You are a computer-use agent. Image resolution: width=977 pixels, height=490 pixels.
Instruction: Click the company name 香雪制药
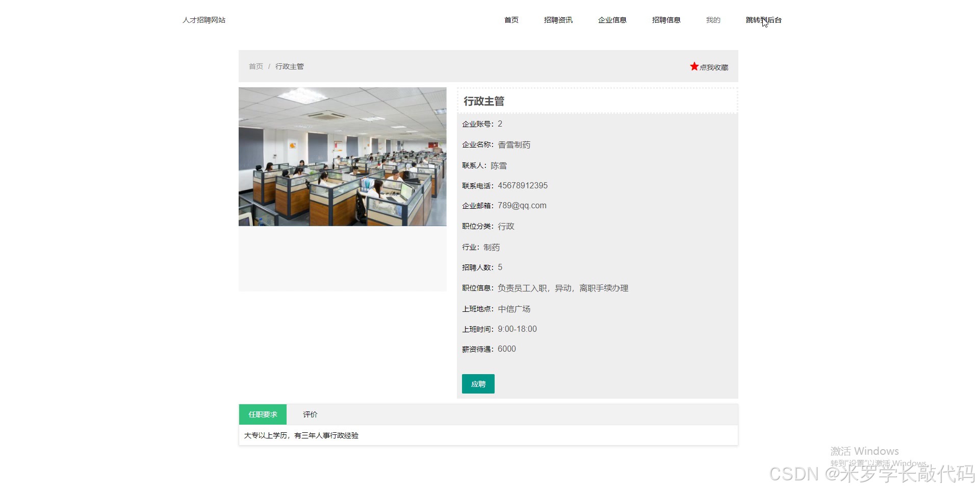(x=513, y=144)
